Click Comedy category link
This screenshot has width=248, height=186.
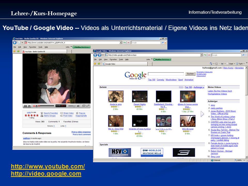tap(160, 80)
